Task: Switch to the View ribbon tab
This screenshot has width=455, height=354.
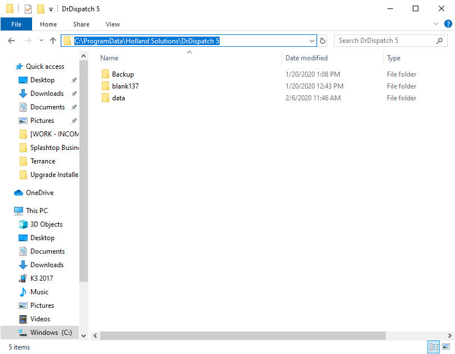Action: 113,24
